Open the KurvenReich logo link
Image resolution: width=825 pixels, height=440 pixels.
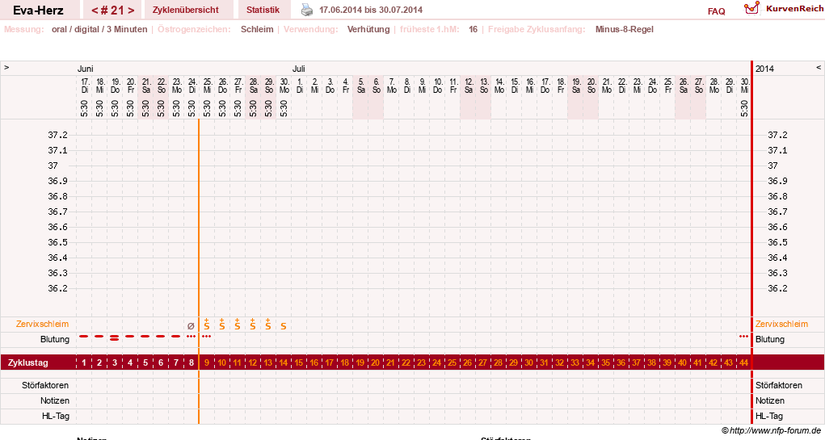click(784, 8)
